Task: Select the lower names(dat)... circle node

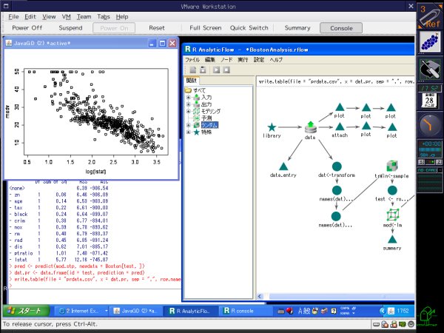Action: pyautogui.click(x=336, y=216)
